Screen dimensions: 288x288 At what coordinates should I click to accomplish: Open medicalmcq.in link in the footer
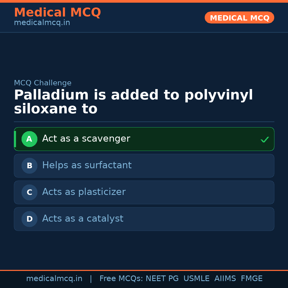click(x=54, y=279)
